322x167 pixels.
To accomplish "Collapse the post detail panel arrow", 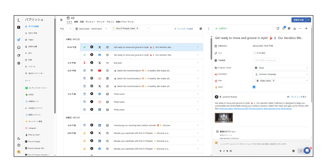I will [306, 29].
